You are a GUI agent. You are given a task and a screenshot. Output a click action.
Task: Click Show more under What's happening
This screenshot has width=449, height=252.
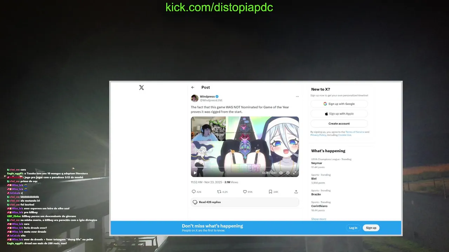click(319, 219)
